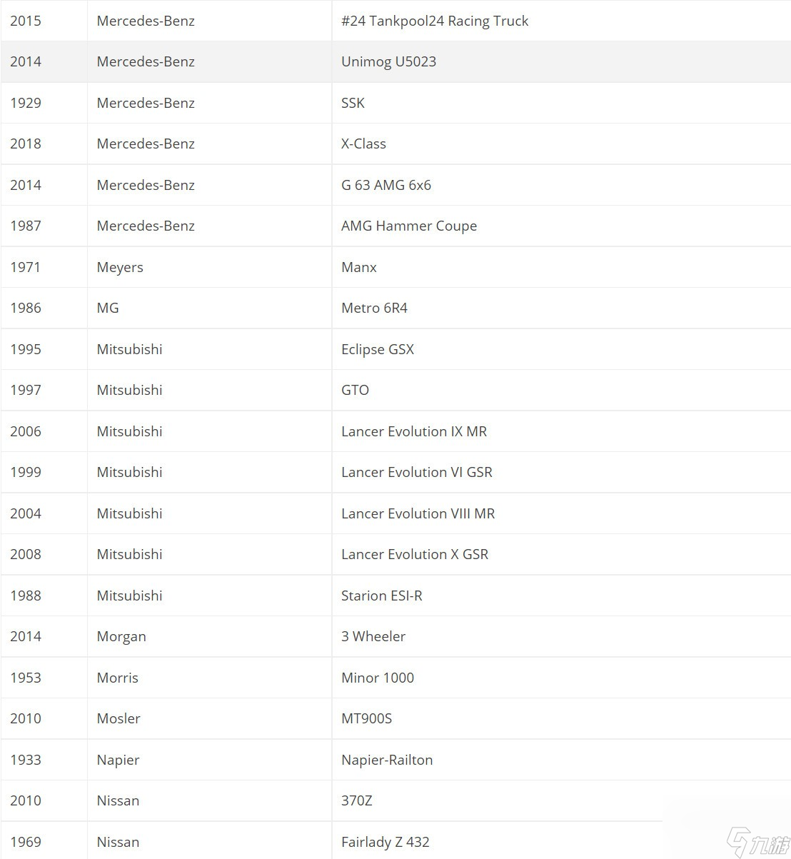Select the Unimog U5023 row

tap(395, 61)
